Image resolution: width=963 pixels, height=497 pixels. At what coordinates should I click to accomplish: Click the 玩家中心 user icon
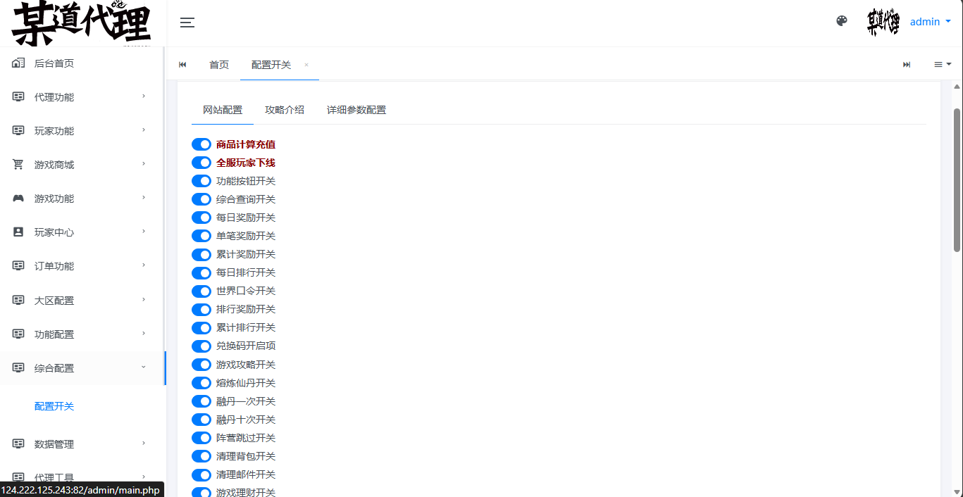tap(18, 232)
